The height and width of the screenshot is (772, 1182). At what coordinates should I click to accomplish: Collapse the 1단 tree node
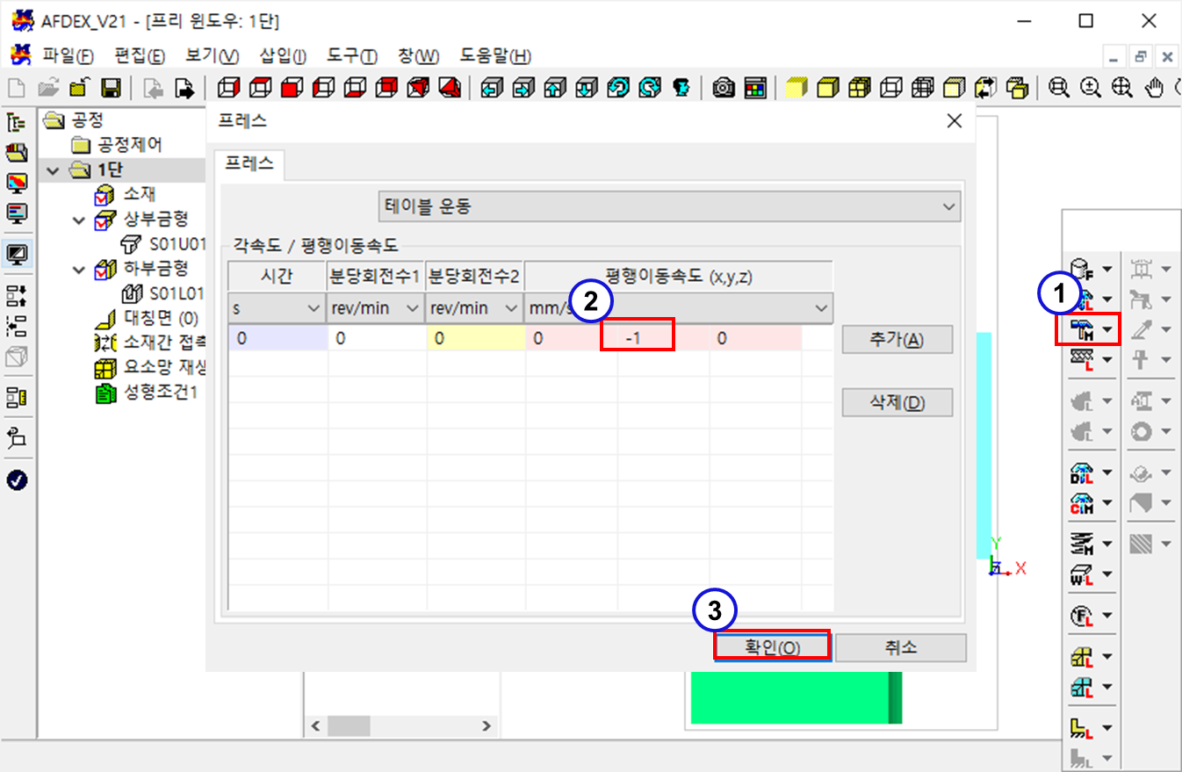click(54, 170)
